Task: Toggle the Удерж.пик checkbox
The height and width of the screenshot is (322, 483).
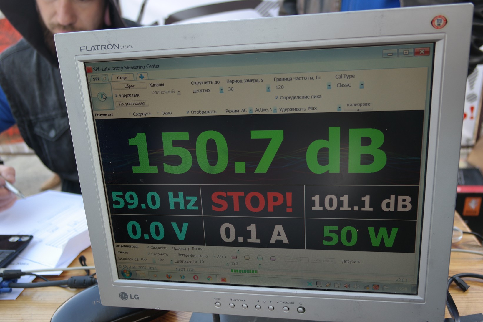Action: [116, 96]
